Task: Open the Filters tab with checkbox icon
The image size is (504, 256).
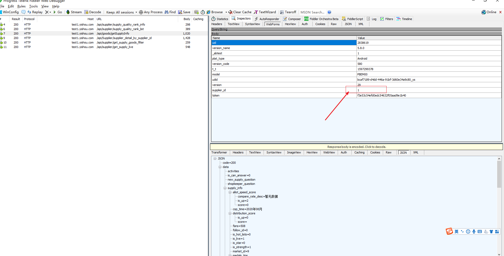Action: 387,19
